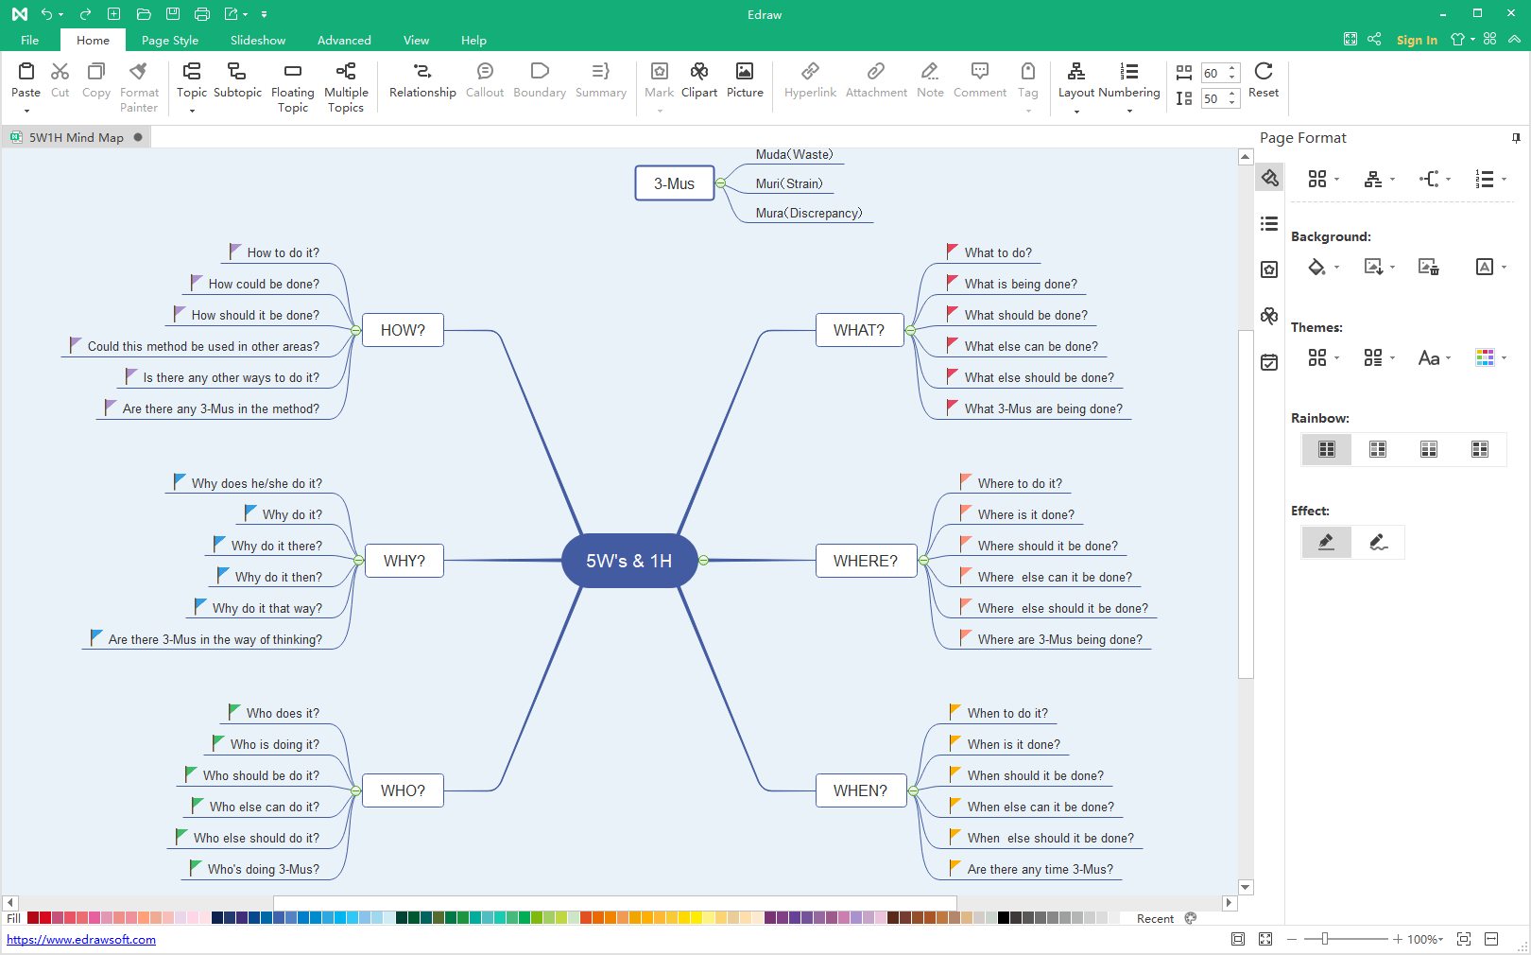This screenshot has width=1531, height=955.
Task: Insert a Floating Topic
Action: 292,72
